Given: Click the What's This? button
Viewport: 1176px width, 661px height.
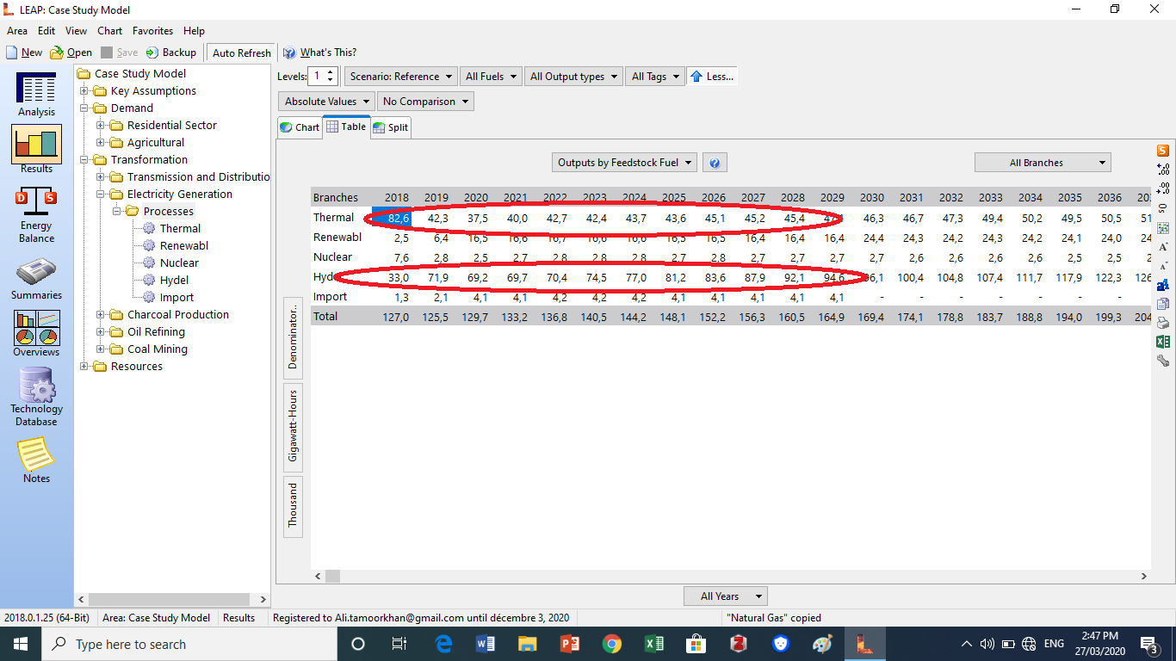Looking at the screenshot, I should coord(319,53).
